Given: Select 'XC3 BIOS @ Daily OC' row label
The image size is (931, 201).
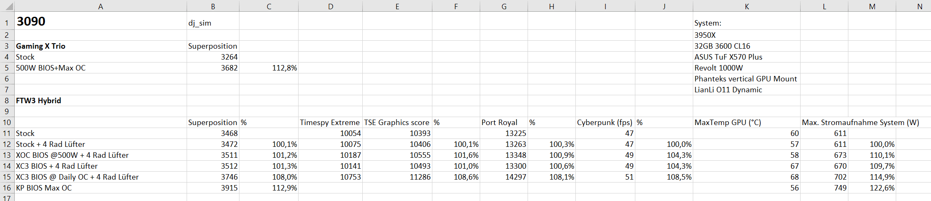Looking at the screenshot, I should (x=101, y=177).
